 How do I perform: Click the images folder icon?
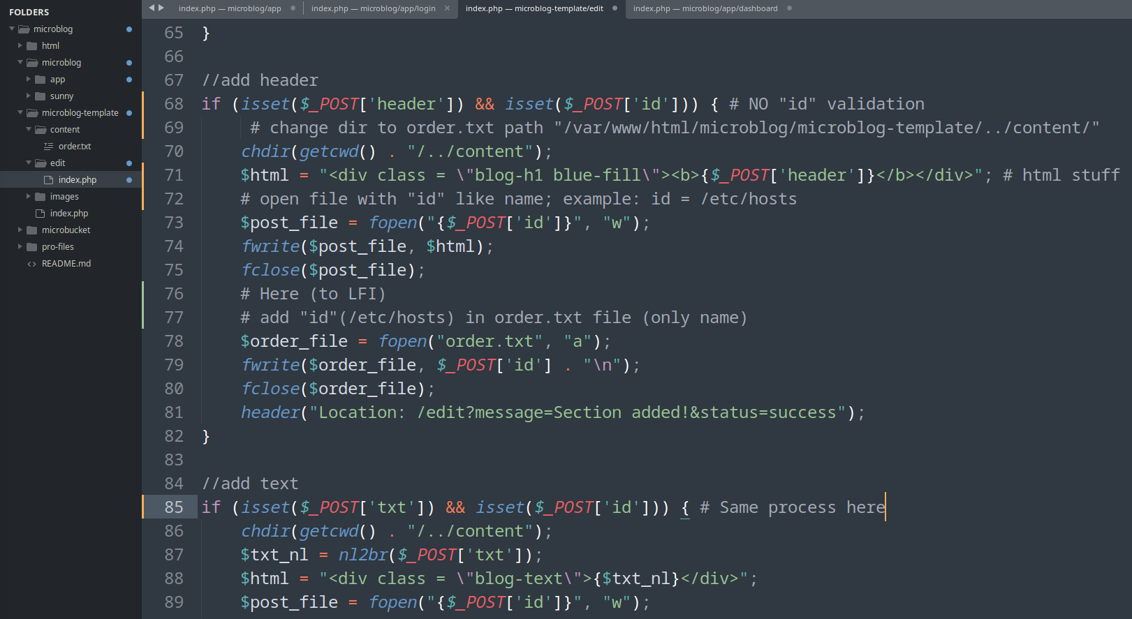[41, 197]
